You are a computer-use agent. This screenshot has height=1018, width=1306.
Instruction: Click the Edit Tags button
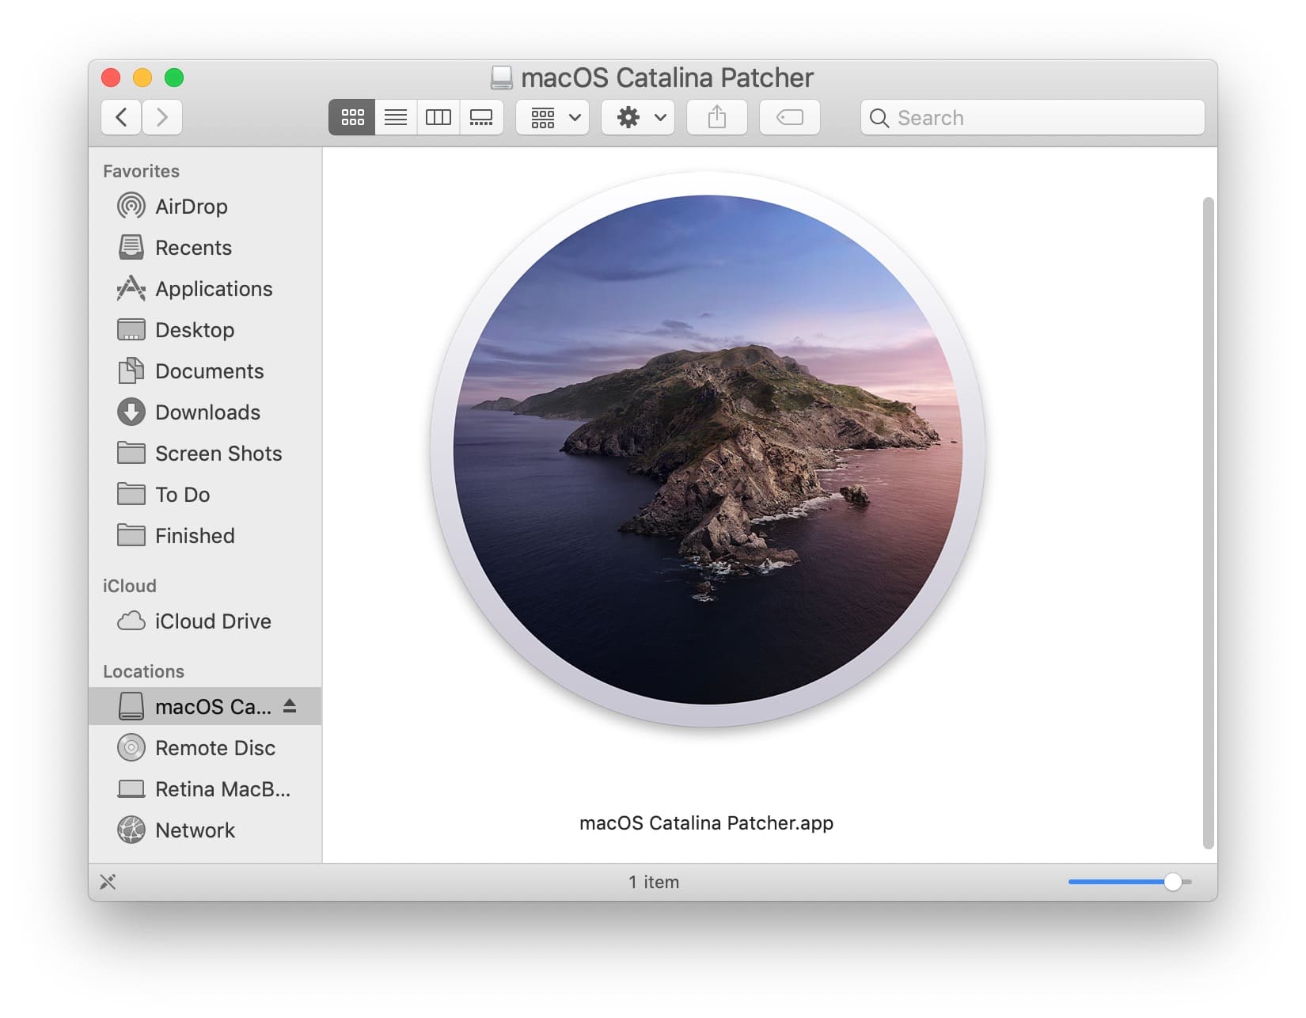click(x=790, y=118)
